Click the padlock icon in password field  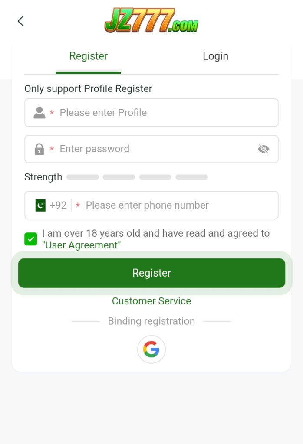point(40,149)
